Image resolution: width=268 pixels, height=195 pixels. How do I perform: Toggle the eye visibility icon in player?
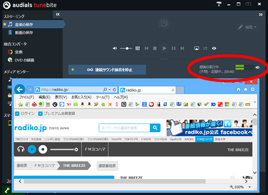click(x=214, y=48)
